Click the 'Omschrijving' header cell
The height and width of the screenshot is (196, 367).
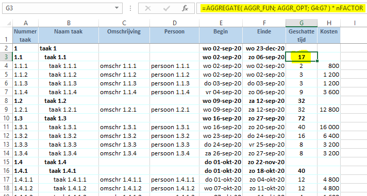coord(124,35)
